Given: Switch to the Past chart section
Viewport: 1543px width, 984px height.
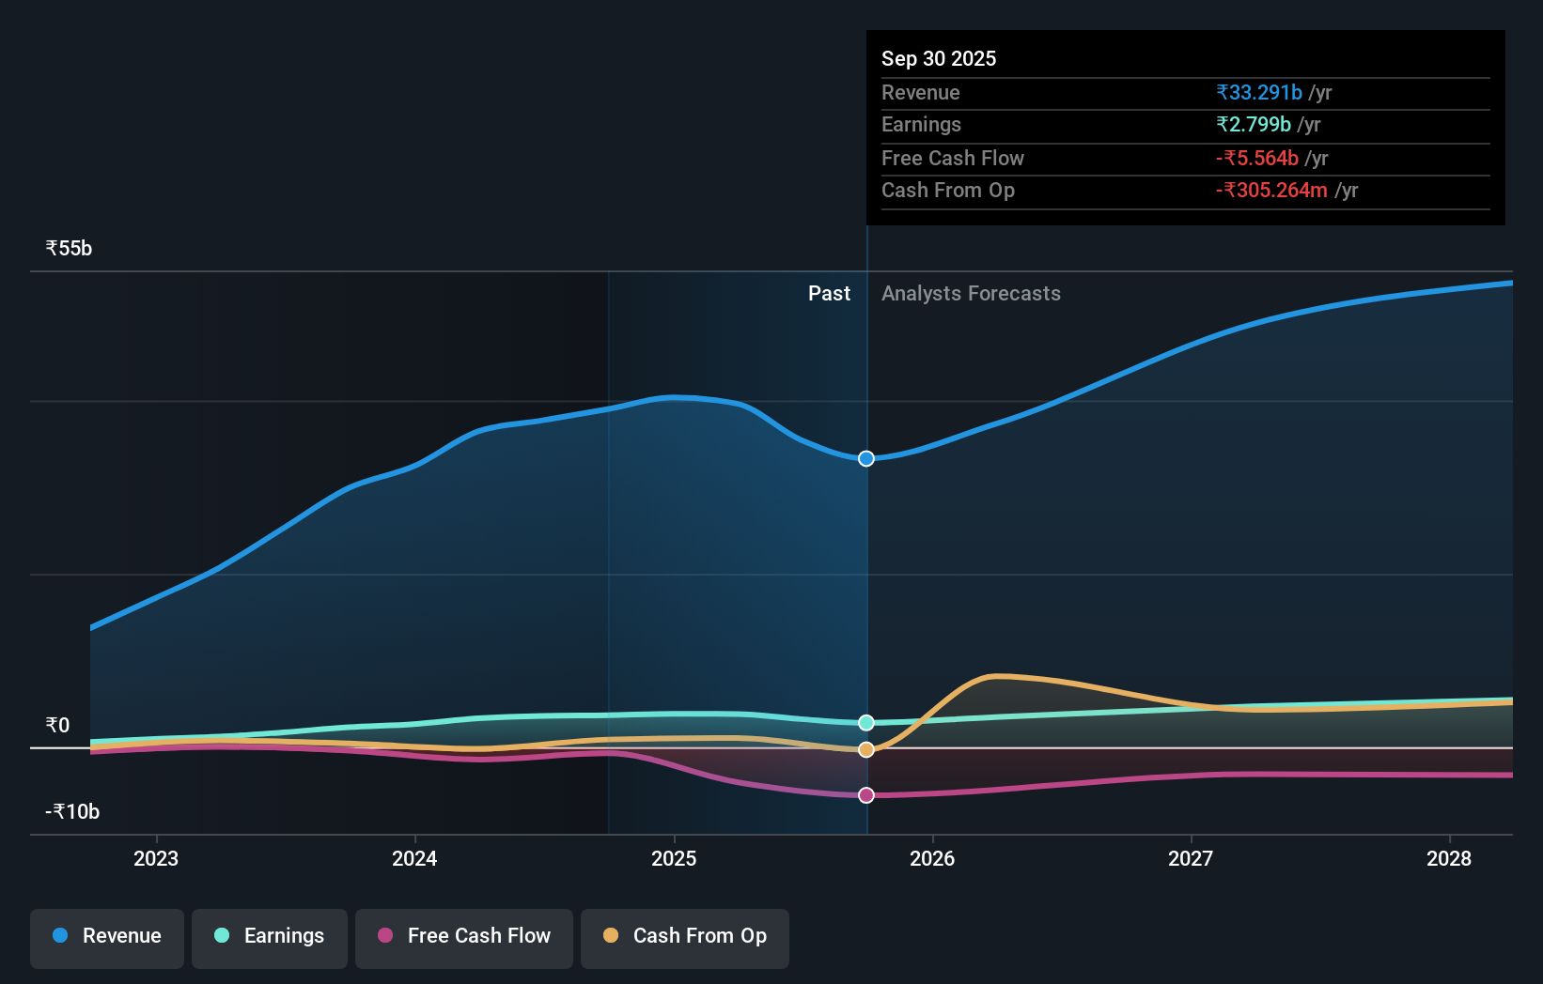Looking at the screenshot, I should (x=829, y=293).
